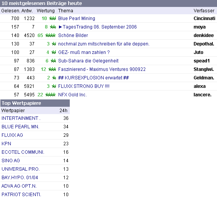Open the GEZ- muß man zahlen ? thread
The width and height of the screenshot is (217, 200).
pos(84,52)
